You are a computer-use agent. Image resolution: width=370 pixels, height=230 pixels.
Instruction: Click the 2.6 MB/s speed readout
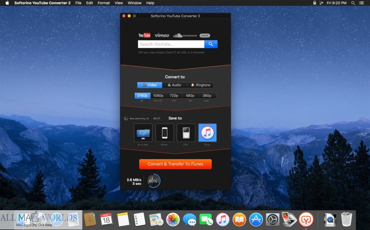pos(134,180)
